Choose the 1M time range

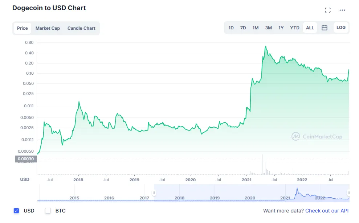pos(256,28)
